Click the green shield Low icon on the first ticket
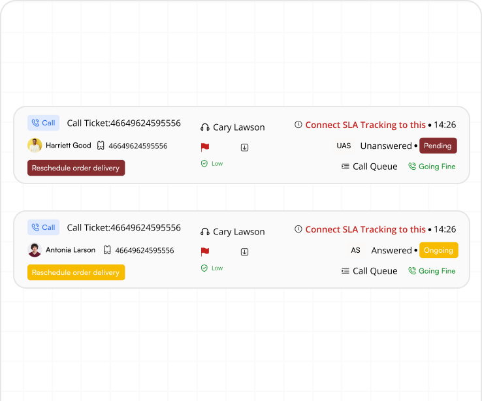This screenshot has height=401, width=482. (204, 163)
